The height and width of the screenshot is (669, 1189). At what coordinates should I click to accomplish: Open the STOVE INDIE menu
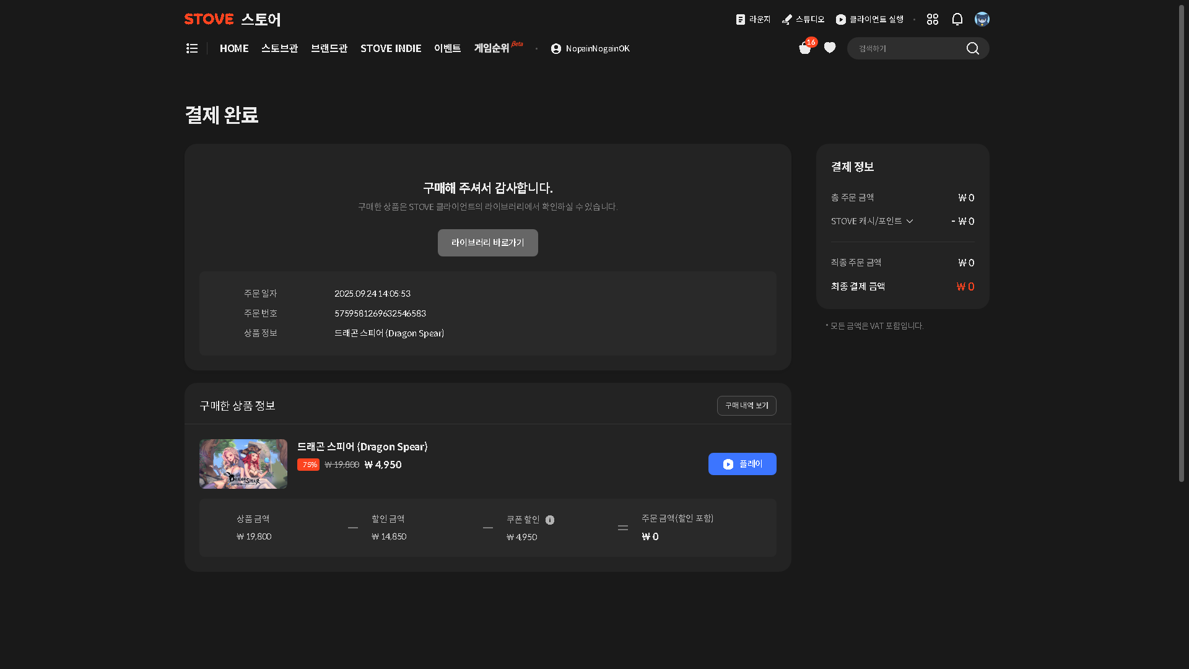coord(391,48)
